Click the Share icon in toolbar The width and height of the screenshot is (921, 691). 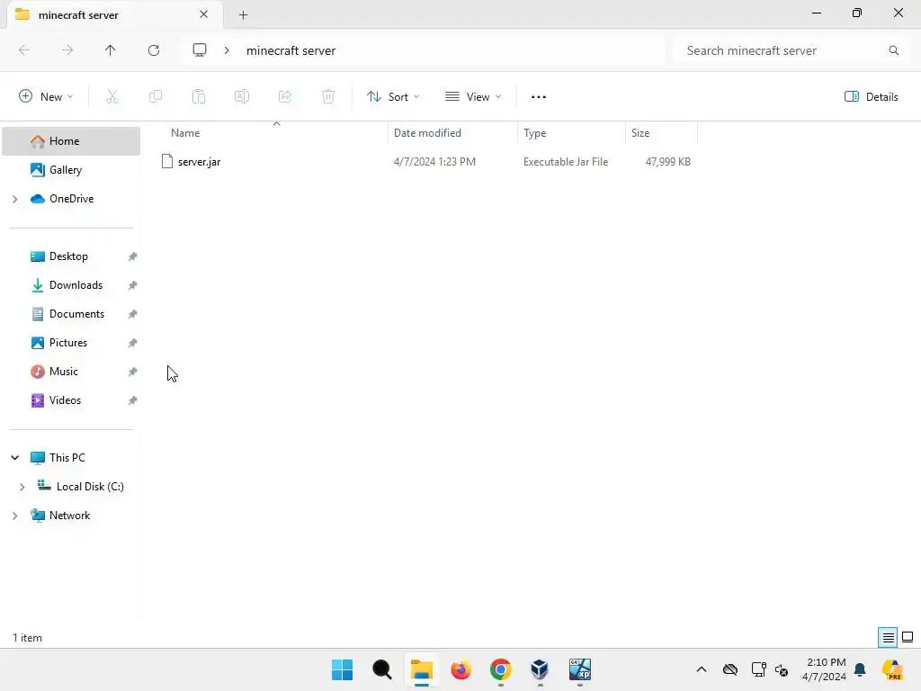click(285, 97)
